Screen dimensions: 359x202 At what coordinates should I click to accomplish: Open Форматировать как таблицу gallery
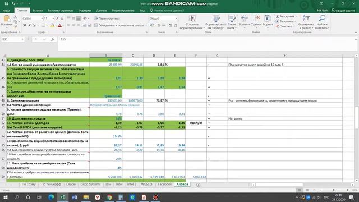(x=215, y=22)
